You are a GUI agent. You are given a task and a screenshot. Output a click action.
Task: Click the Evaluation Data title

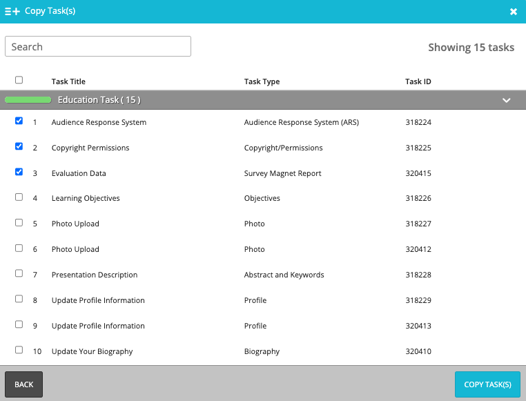click(79, 173)
